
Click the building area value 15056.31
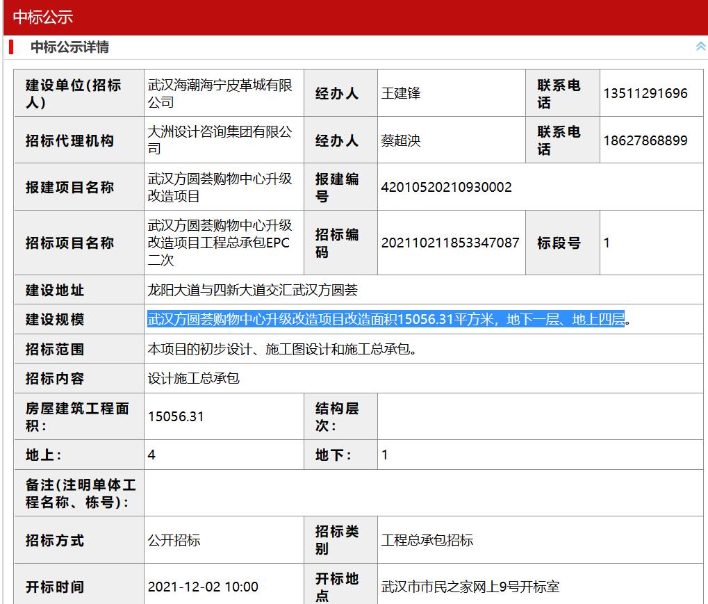[x=176, y=416]
